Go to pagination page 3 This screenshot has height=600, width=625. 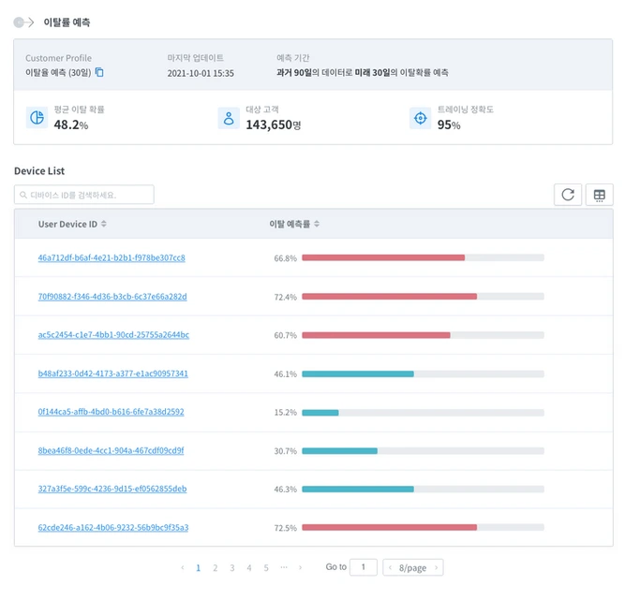tap(232, 568)
